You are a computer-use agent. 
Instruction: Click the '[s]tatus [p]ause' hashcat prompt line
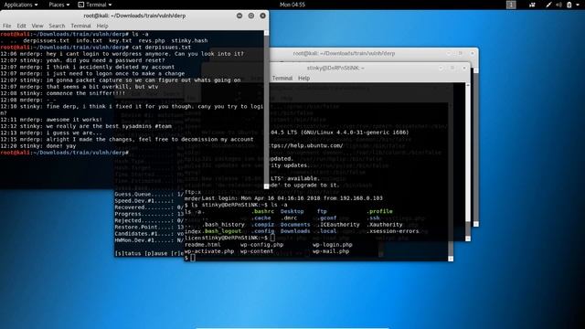point(149,253)
